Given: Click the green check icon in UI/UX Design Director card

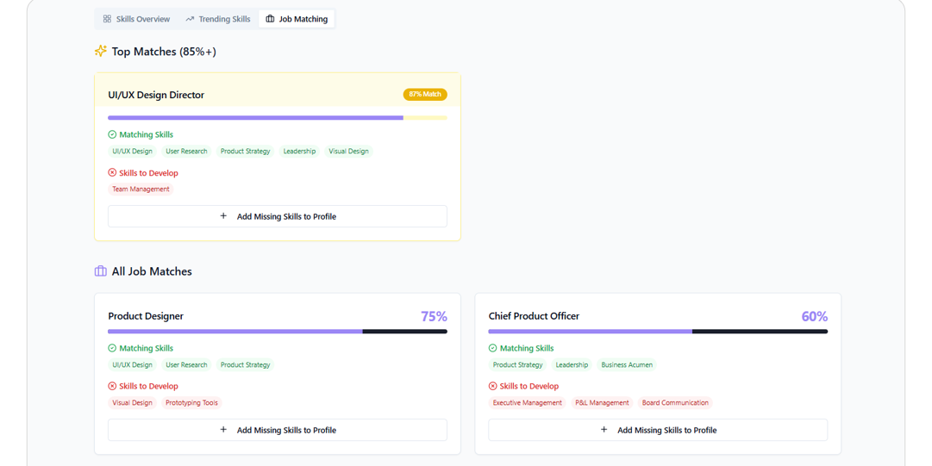Looking at the screenshot, I should 112,134.
